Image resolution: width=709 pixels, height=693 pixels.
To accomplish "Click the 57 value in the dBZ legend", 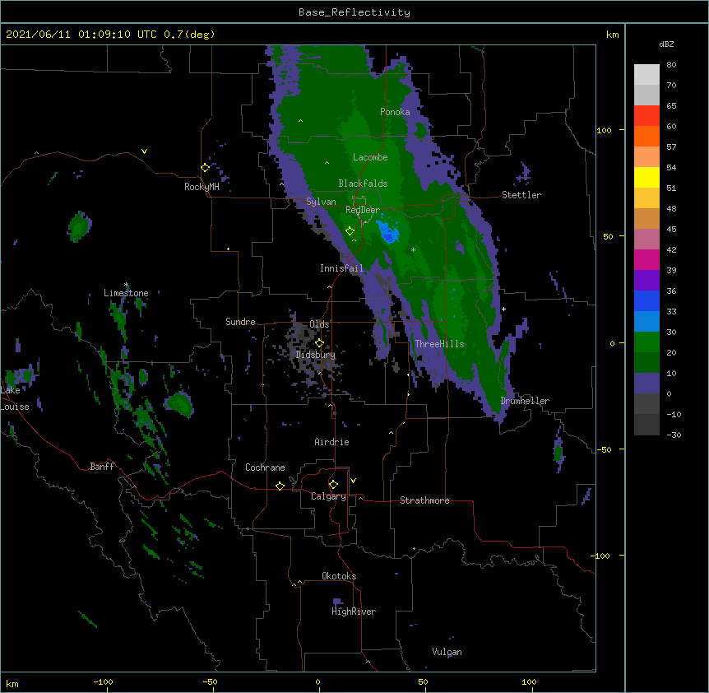I will [671, 147].
